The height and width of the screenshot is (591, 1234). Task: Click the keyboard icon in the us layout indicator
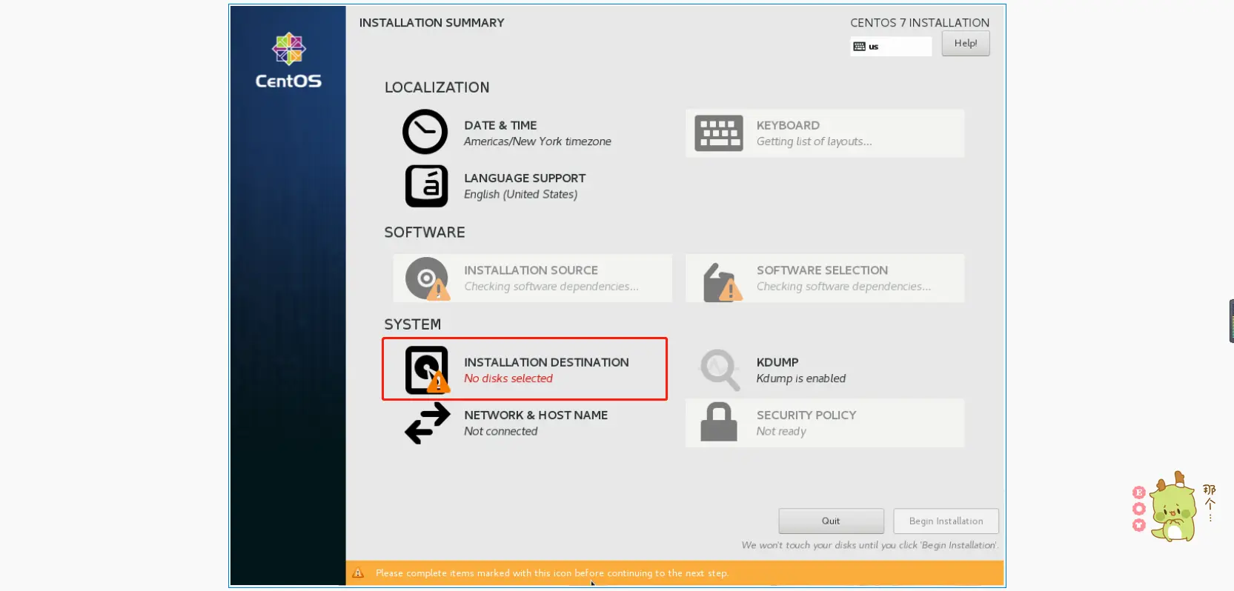(x=859, y=47)
